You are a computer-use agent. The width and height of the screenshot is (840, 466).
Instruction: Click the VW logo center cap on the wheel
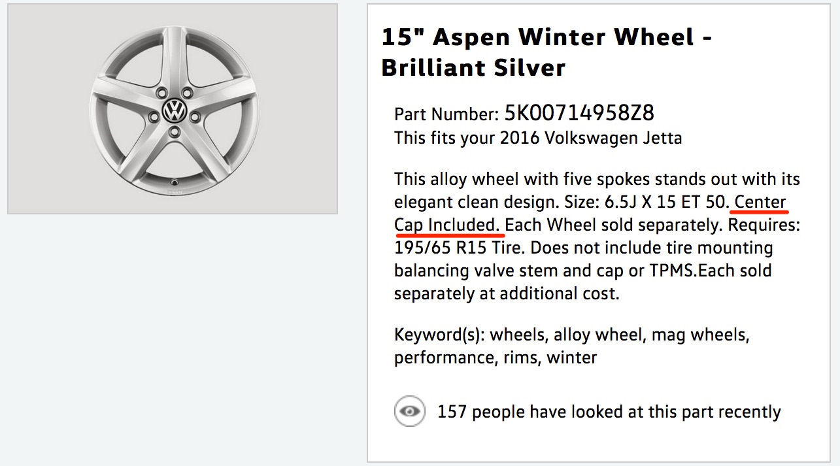tap(175, 110)
